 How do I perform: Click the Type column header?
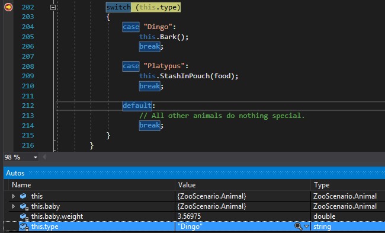[x=322, y=185]
